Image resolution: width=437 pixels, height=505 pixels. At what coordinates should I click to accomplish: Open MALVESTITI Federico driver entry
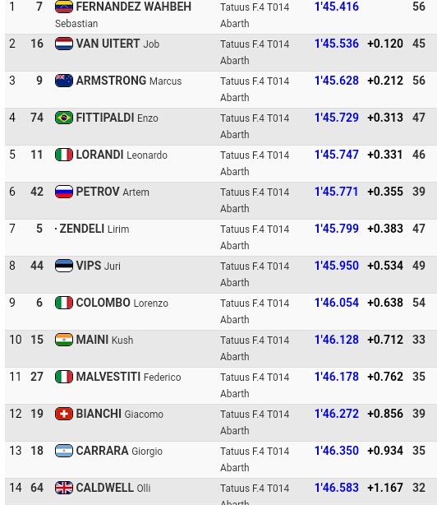[x=128, y=377]
